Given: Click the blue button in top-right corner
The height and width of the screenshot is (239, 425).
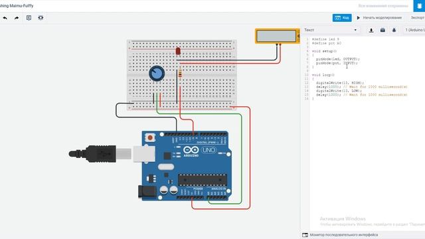Looking at the screenshot, I should pos(419,6).
